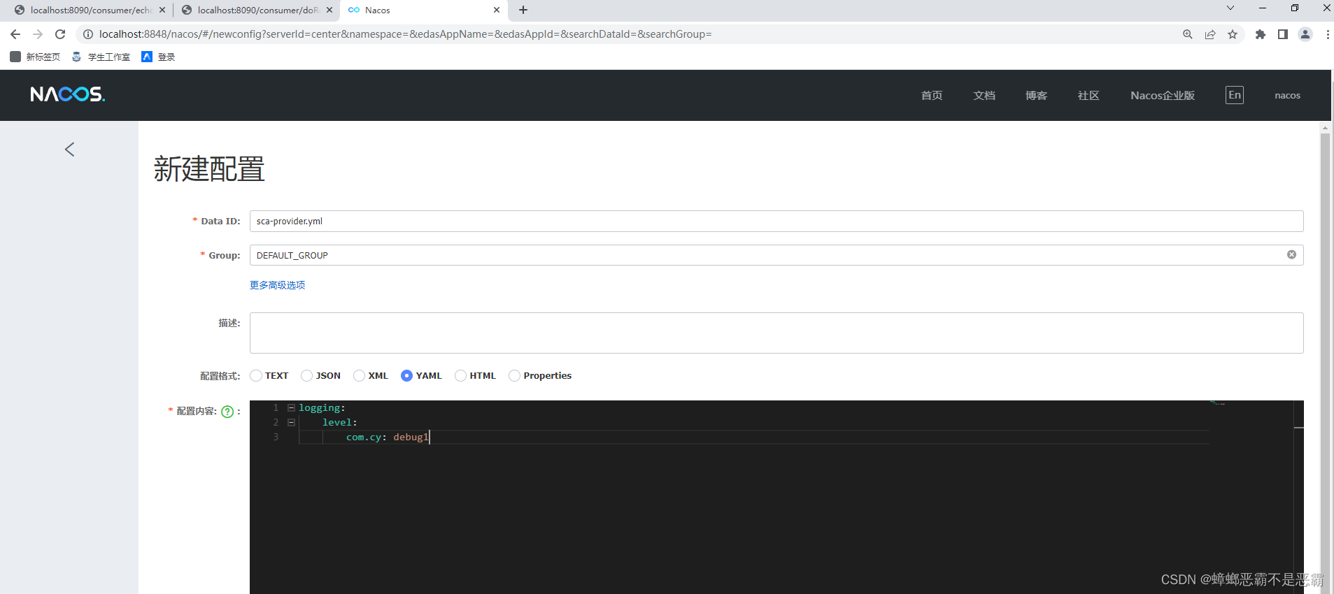The width and height of the screenshot is (1334, 594).
Task: Click in the Data ID input field
Action: (x=776, y=221)
